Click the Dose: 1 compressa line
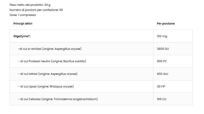Image resolution: width=204 pixels, height=114 pixels. click(x=23, y=15)
